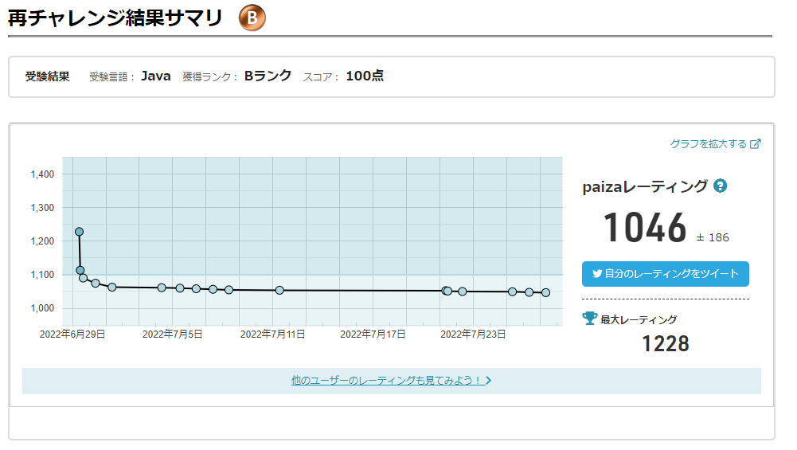Click the 1,400 y-axis label
Image resolution: width=797 pixels, height=450 pixels.
pos(41,174)
